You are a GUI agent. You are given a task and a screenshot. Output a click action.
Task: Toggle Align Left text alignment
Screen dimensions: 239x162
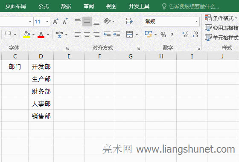(x=78, y=35)
